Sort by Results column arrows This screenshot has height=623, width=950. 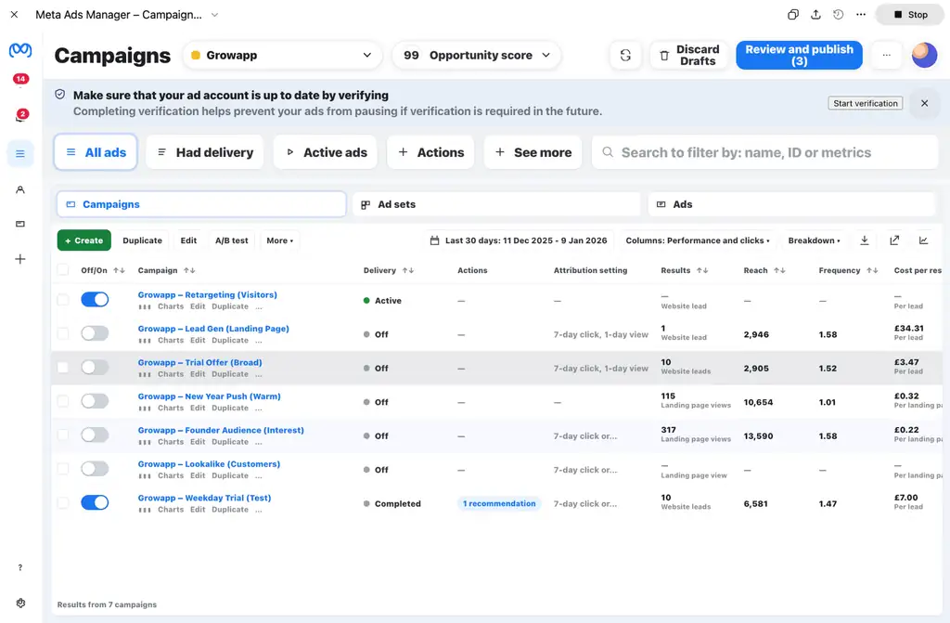tap(702, 270)
